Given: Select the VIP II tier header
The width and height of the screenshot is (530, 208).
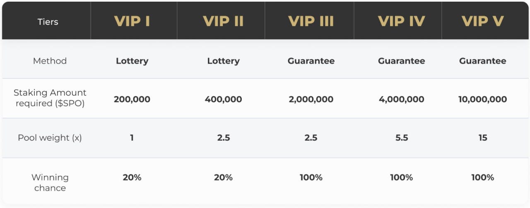Looking at the screenshot, I should (x=223, y=21).
